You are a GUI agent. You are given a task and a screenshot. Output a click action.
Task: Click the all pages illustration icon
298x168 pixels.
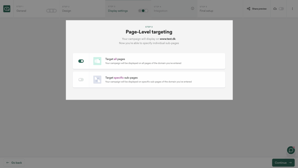coord(97,61)
